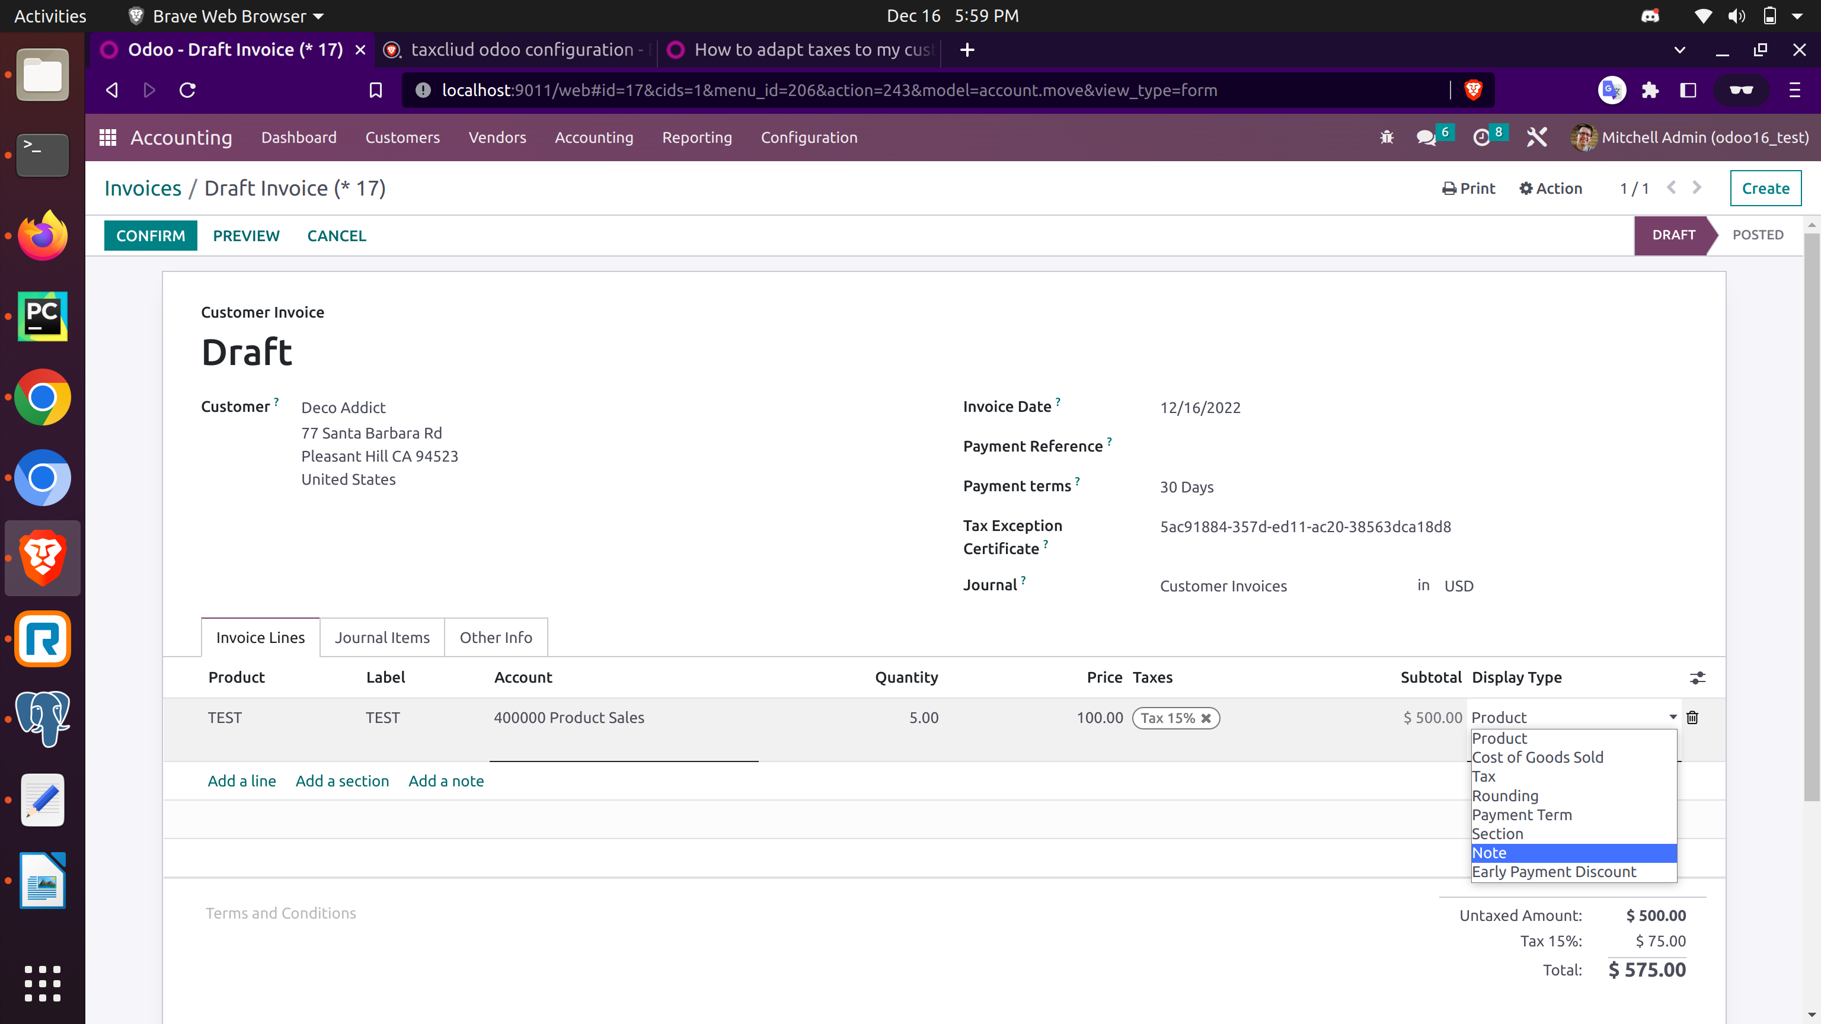
Task: Delete the TEST invoice line with trash icon
Action: pyautogui.click(x=1692, y=717)
